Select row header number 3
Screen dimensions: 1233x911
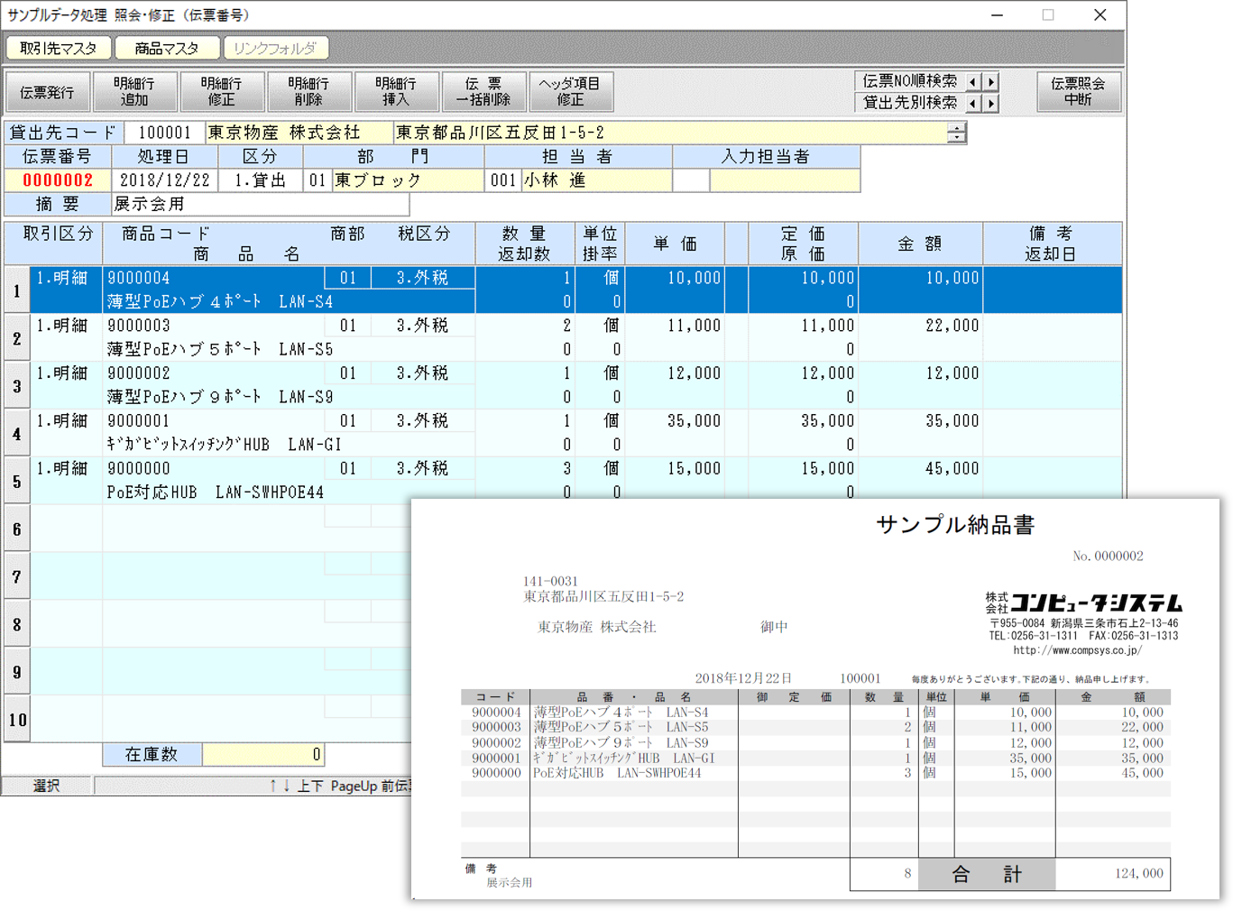click(17, 386)
